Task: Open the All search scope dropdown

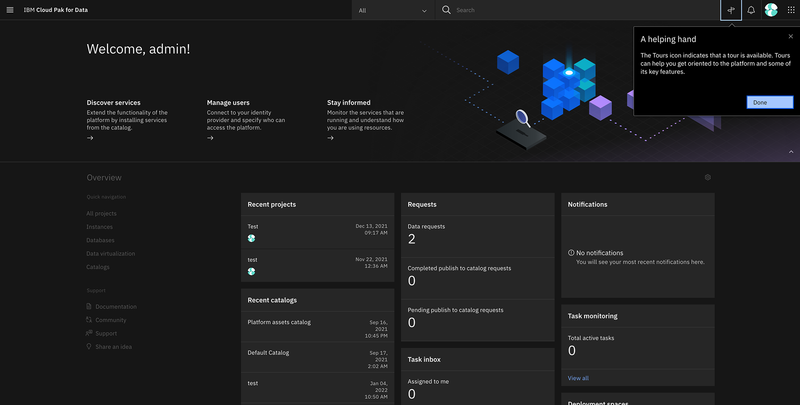Action: [x=393, y=10]
